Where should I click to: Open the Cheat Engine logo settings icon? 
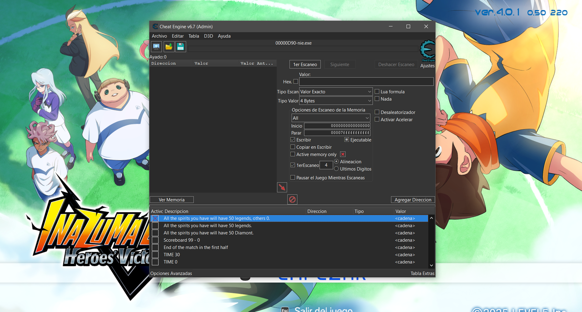427,50
